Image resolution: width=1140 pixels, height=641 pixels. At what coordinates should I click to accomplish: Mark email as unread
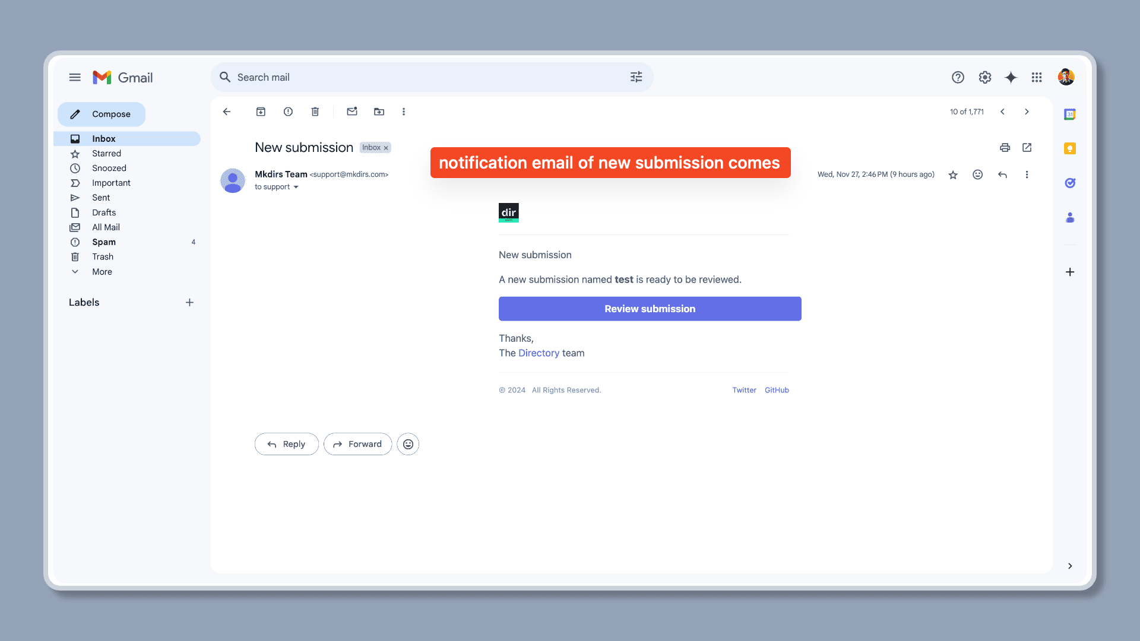352,112
